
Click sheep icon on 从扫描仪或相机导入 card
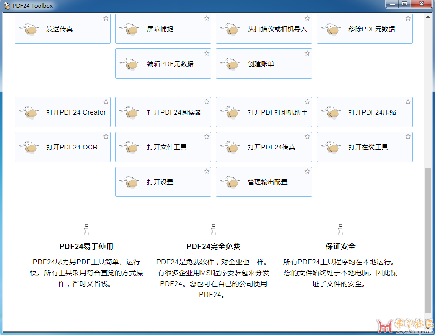tap(230, 29)
